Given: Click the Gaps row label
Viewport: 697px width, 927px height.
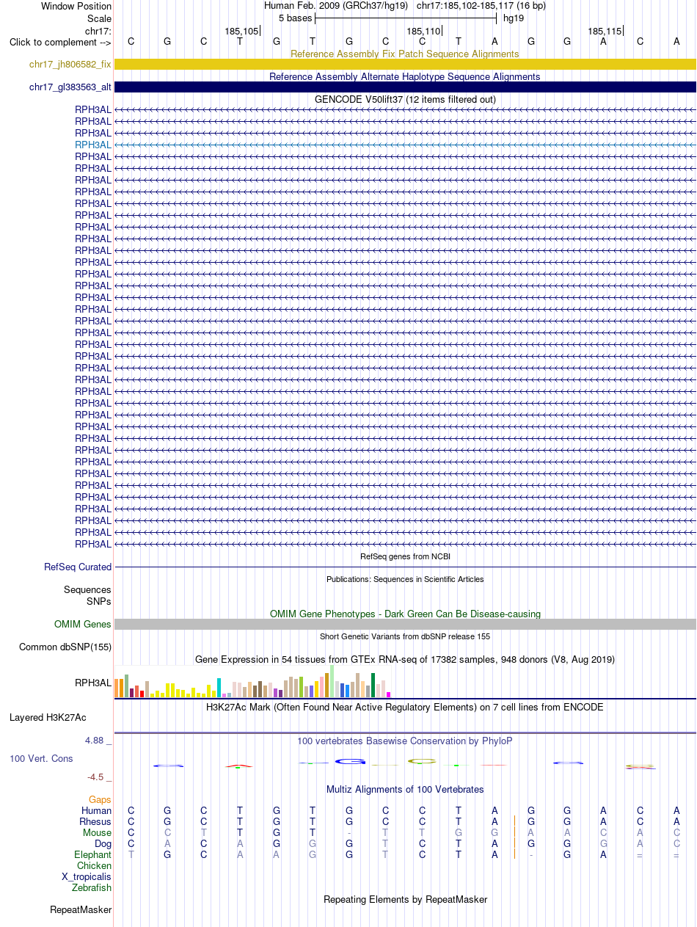Looking at the screenshot, I should pyautogui.click(x=100, y=799).
